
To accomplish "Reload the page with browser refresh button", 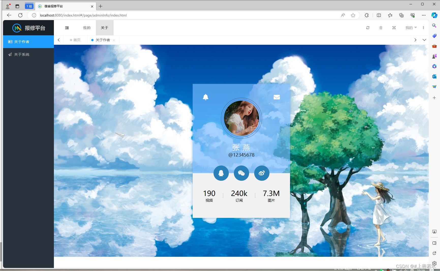I will click(20, 15).
